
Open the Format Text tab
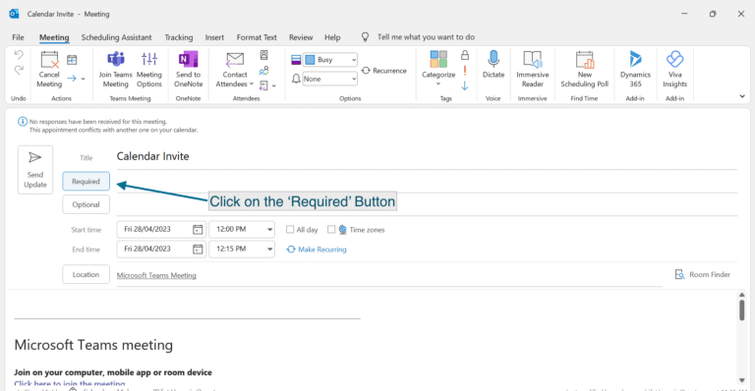click(x=257, y=37)
